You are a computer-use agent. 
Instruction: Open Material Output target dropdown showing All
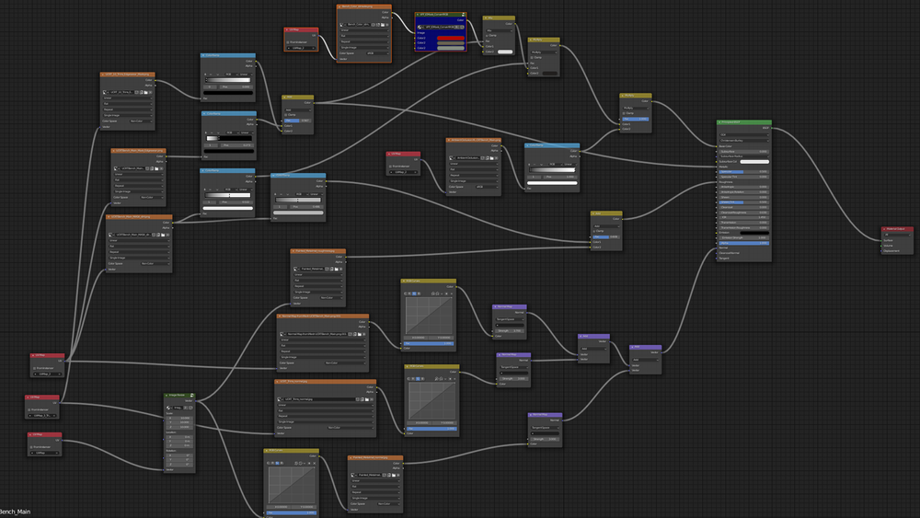[x=897, y=235]
